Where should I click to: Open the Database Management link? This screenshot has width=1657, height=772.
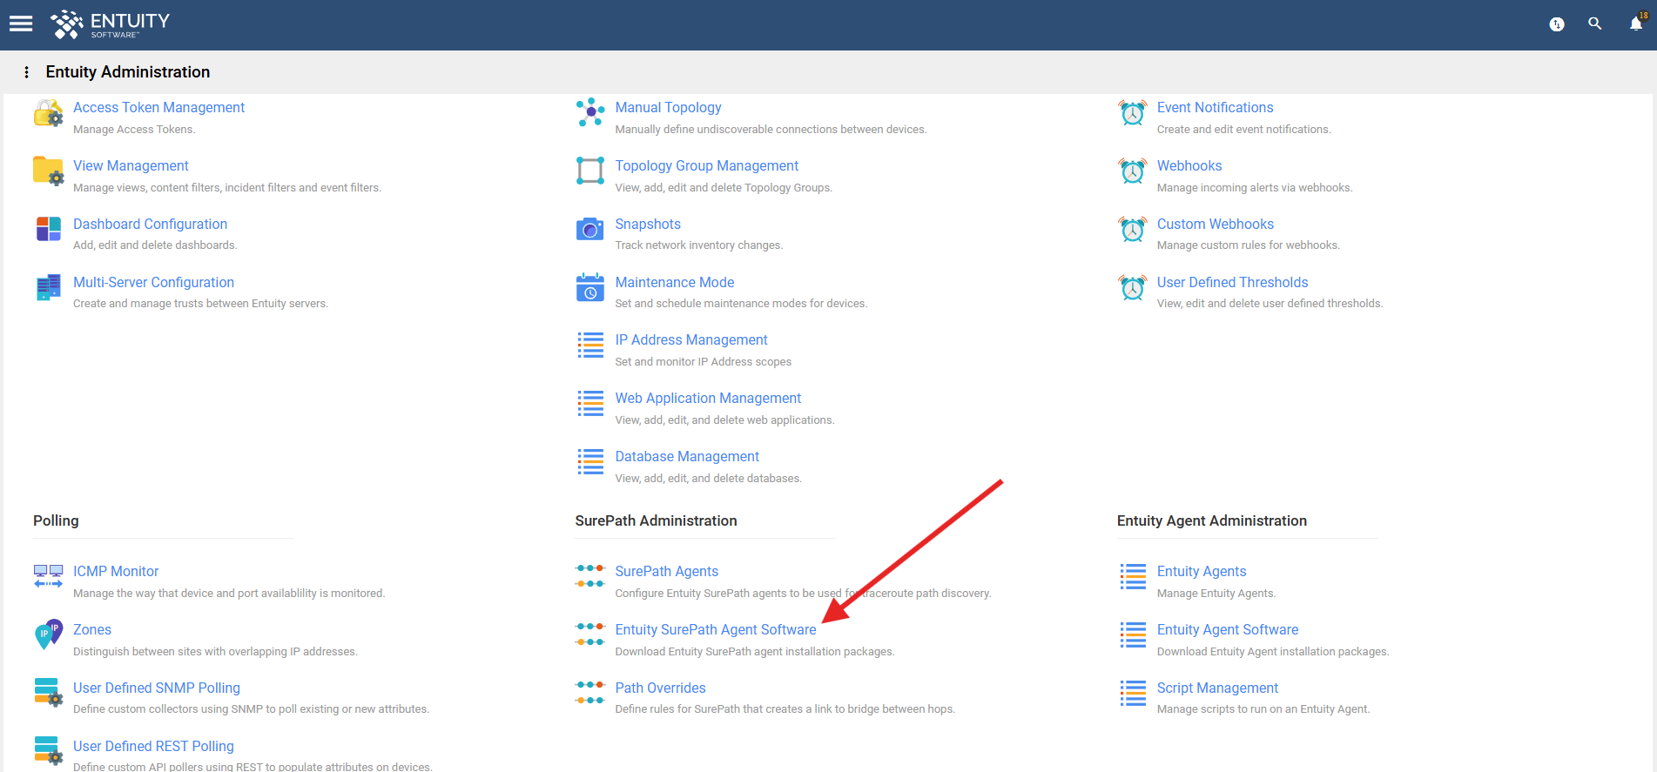pyautogui.click(x=687, y=456)
